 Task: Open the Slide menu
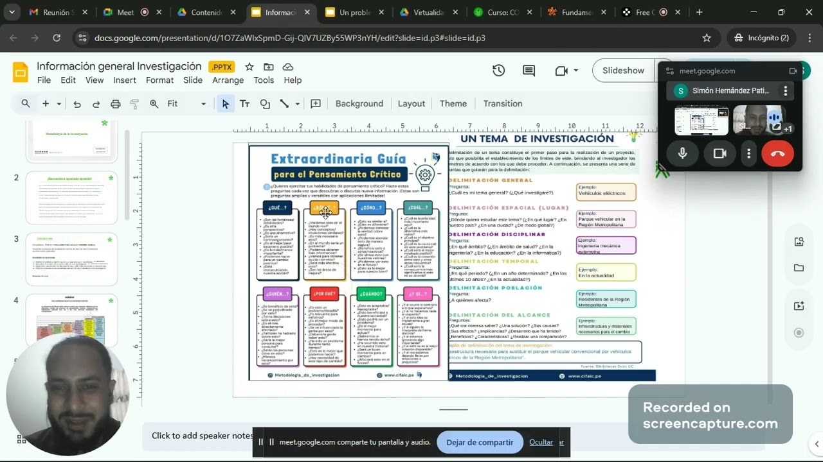[x=193, y=80]
